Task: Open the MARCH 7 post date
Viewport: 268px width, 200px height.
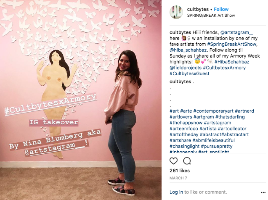Action: [178, 178]
